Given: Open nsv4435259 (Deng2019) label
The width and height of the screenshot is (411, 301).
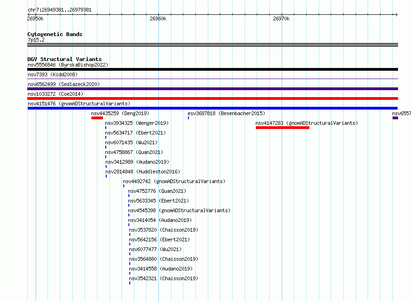Looking at the screenshot, I should coord(120,113).
